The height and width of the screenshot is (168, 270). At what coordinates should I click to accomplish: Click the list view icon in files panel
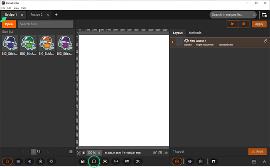71,152
